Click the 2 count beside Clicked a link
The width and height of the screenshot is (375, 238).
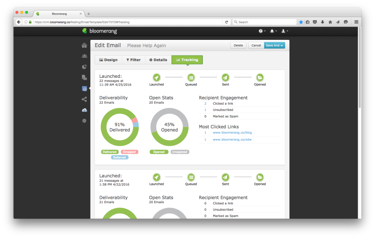click(205, 104)
